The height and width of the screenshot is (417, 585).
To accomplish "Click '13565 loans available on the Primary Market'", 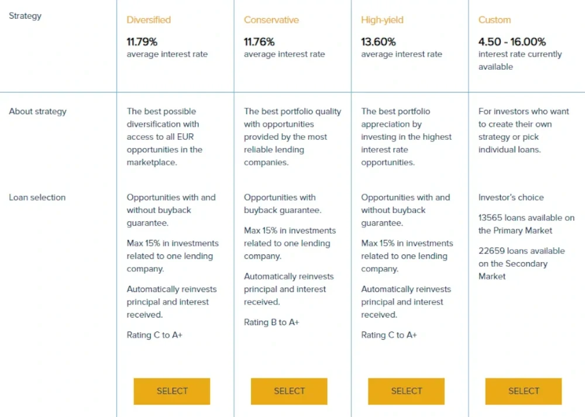I will (x=526, y=224).
